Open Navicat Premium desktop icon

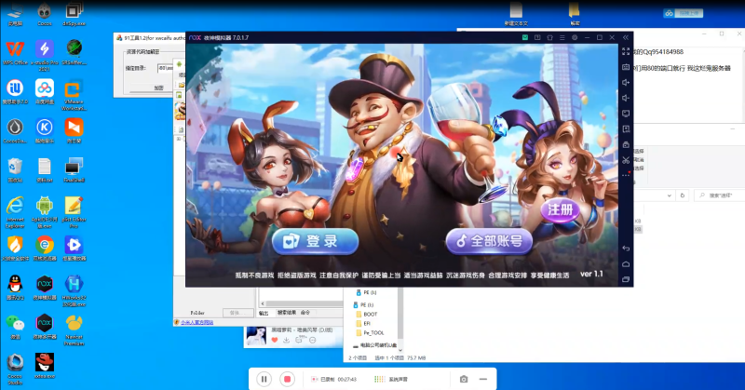pos(74,329)
